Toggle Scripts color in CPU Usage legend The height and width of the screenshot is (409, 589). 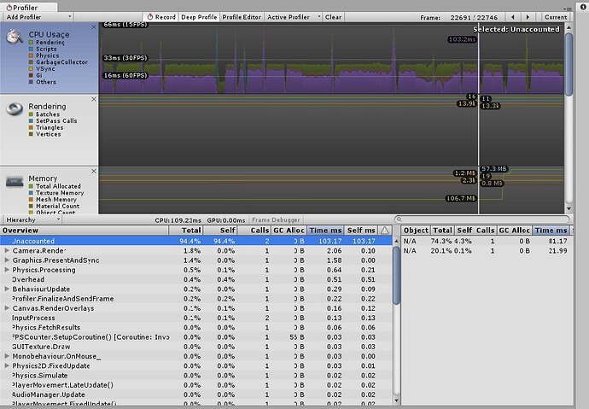32,49
